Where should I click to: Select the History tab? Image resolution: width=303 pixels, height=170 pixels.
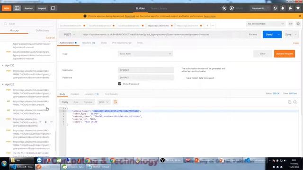14,30
